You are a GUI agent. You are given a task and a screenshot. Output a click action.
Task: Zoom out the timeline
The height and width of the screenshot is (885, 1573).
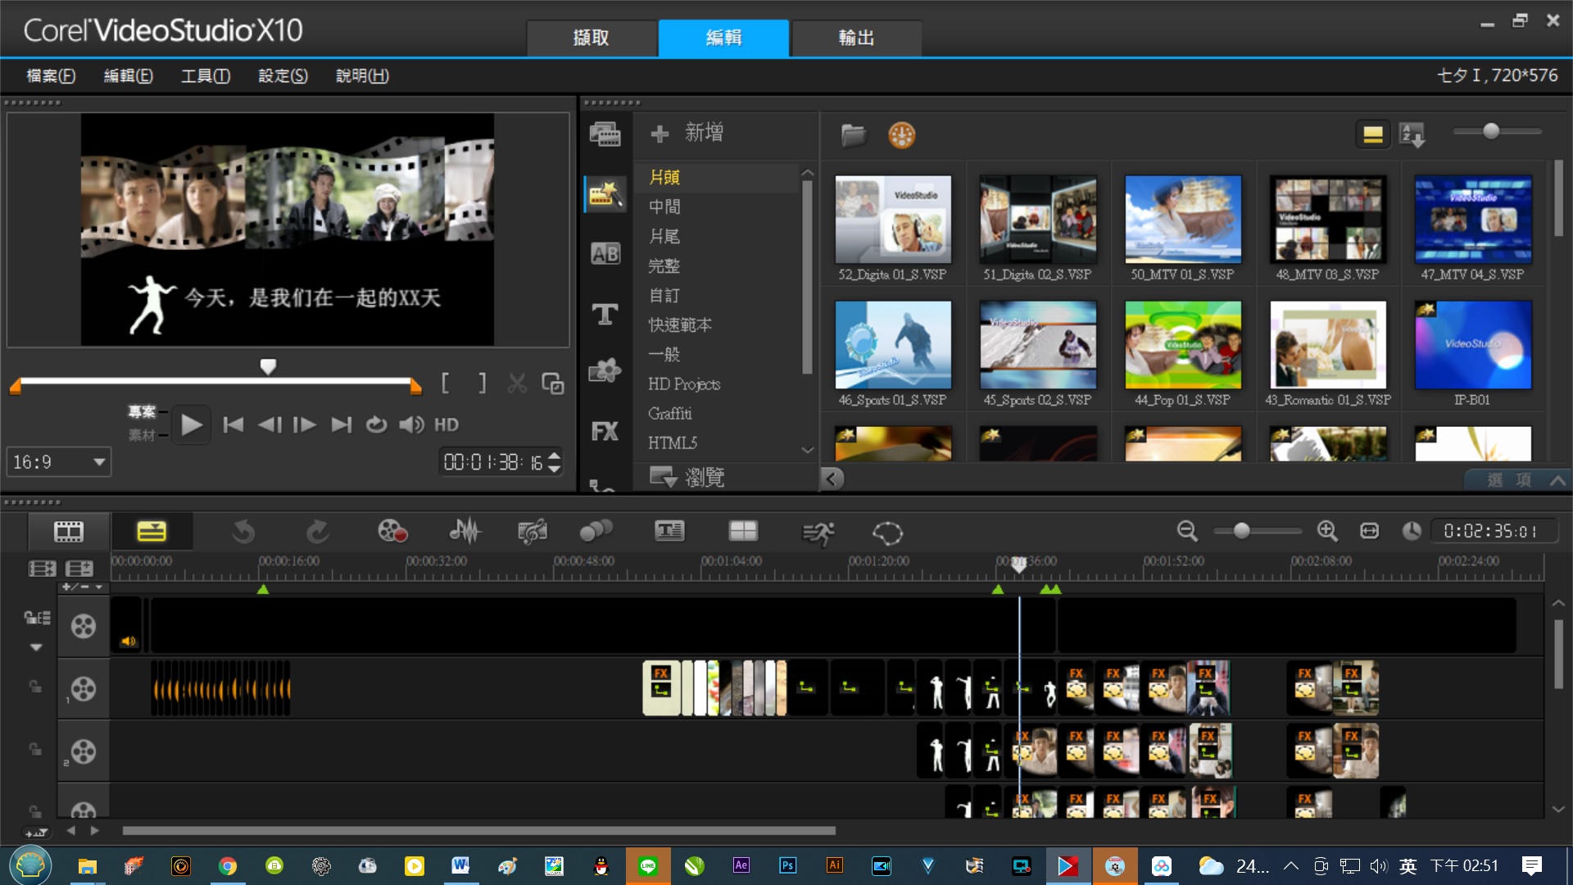(x=1187, y=531)
